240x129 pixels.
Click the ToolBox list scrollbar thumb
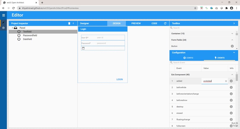[x=237, y=34]
